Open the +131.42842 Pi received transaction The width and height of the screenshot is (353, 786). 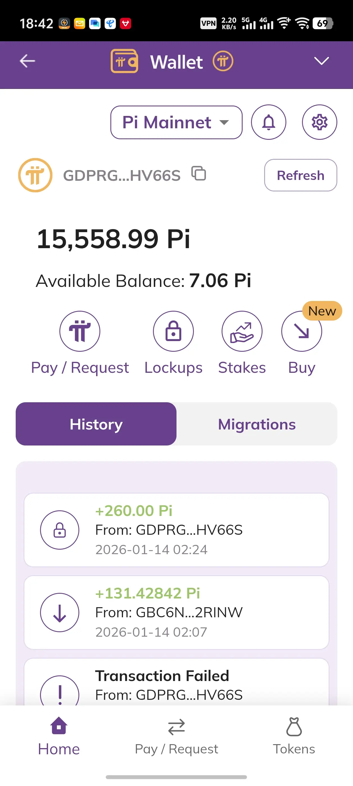[x=176, y=612]
